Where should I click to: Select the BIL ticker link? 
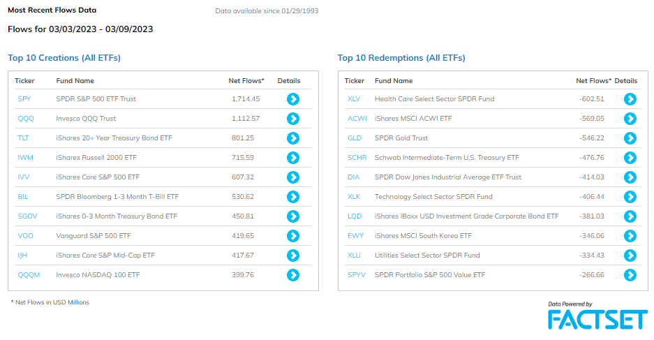[23, 196]
